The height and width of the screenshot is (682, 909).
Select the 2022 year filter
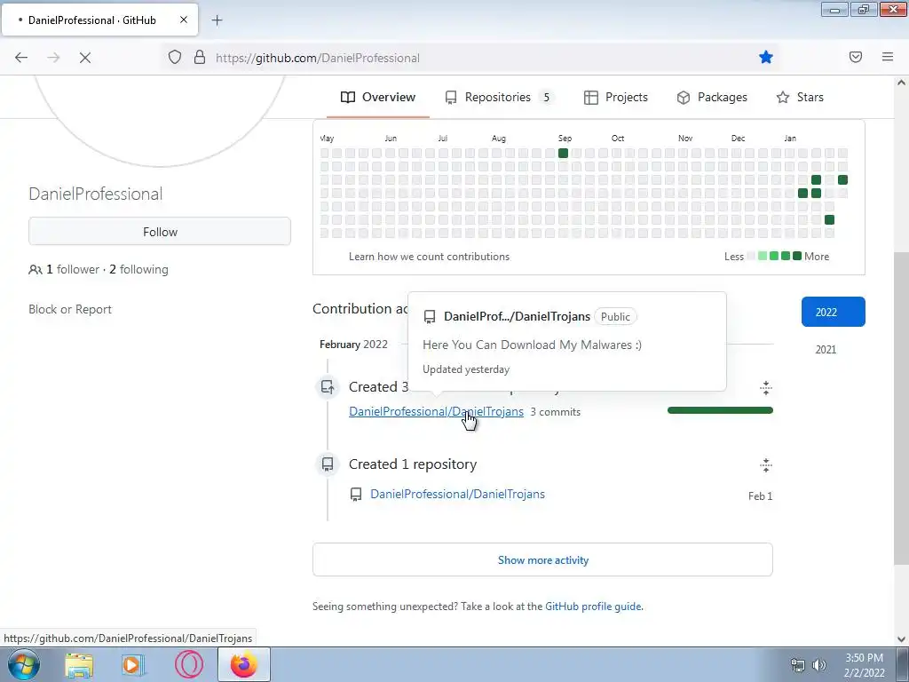tap(833, 312)
